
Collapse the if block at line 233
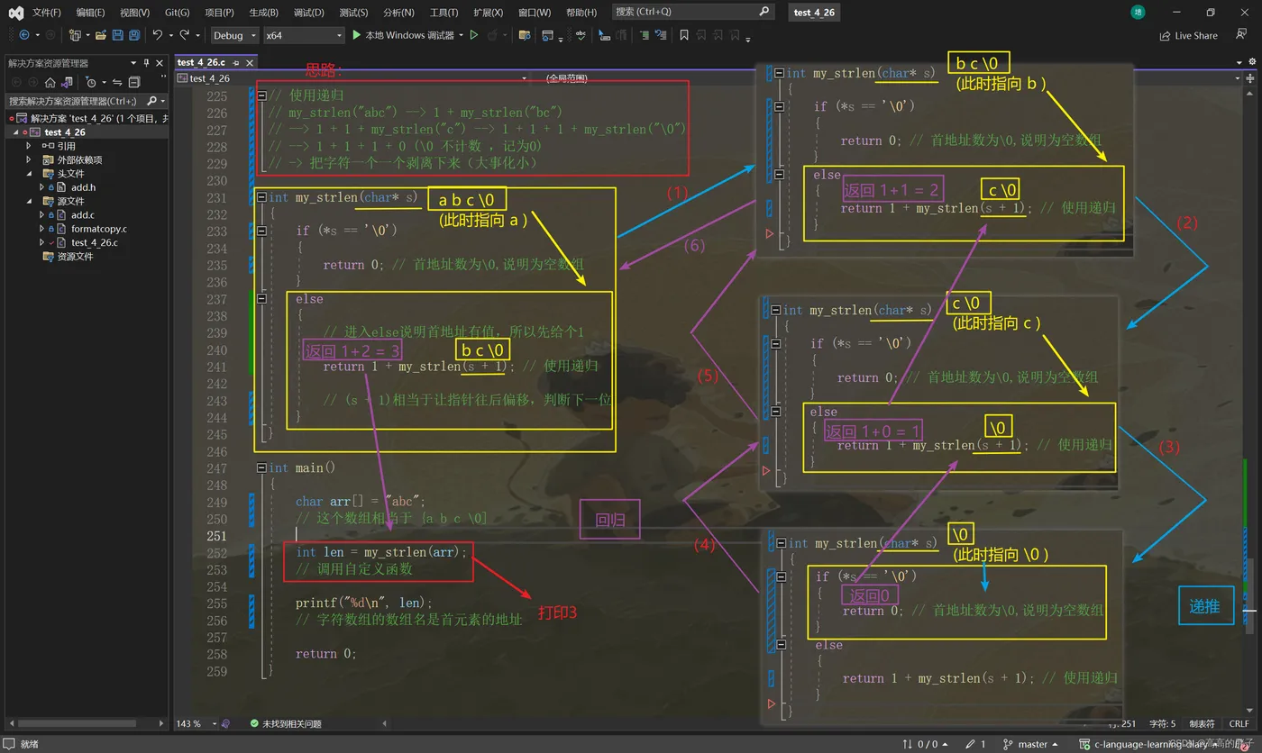tap(261, 231)
